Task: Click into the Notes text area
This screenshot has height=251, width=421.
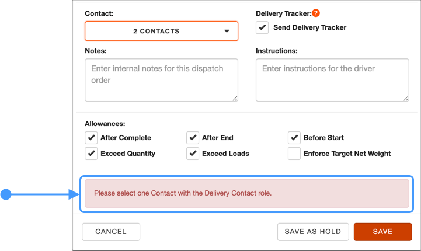Action: coord(161,80)
